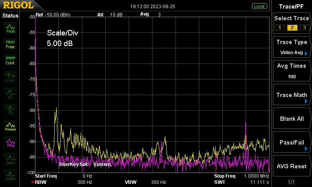The height and width of the screenshot is (187, 312).
Task: Open the Trace Math submenu arrow
Action: click(306, 101)
